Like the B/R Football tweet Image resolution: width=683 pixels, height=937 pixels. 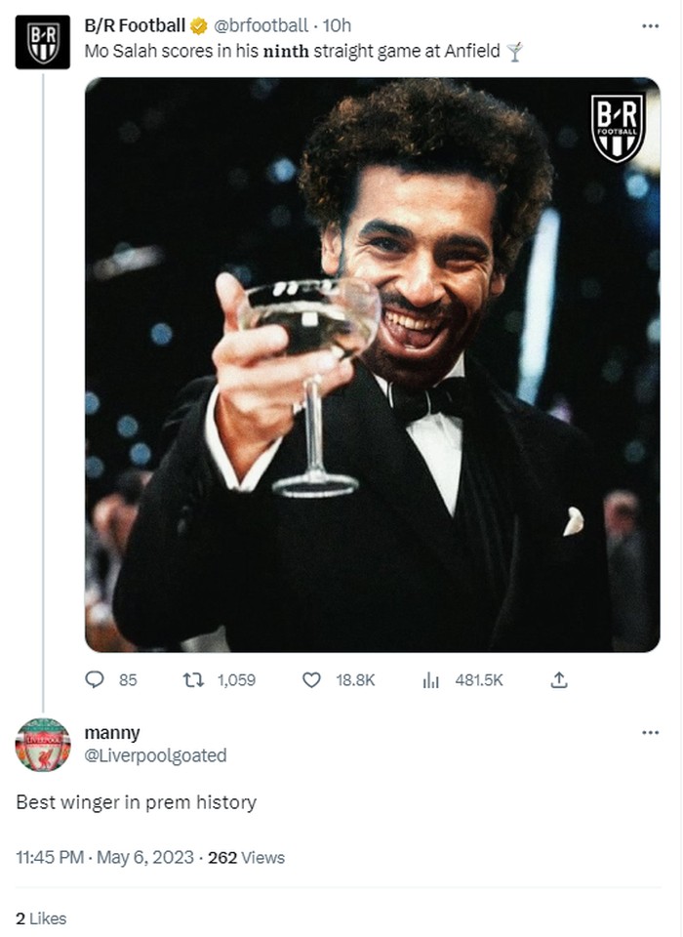tap(311, 680)
